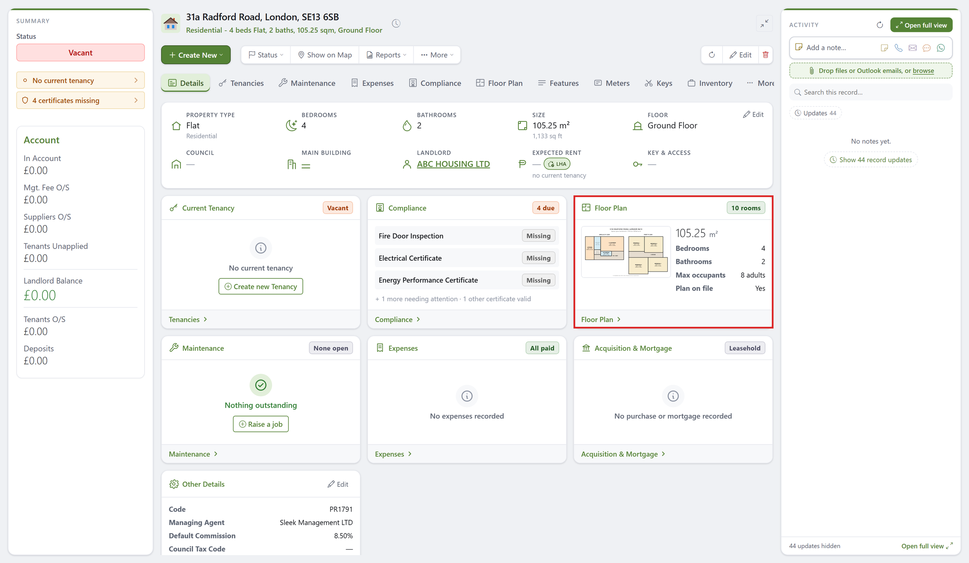Click the house property icon beside address
The image size is (969, 563).
coord(171,23)
